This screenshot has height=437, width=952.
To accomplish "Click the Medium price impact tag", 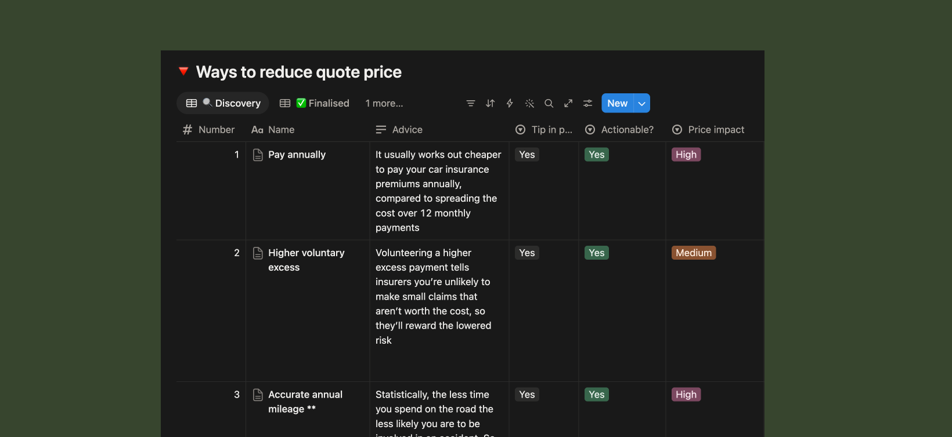I will (x=694, y=253).
